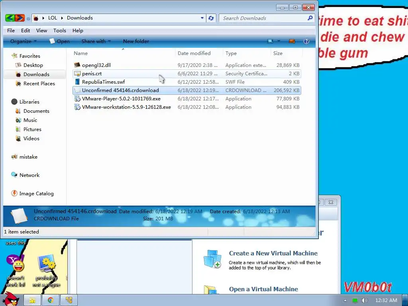Click the Image Catalog icon
Screen dimensions: 408x306
(x=14, y=193)
